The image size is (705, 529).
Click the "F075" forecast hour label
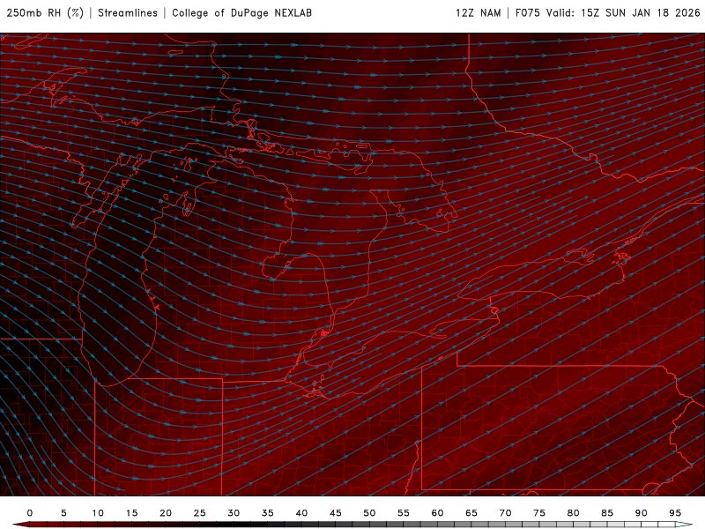click(527, 13)
